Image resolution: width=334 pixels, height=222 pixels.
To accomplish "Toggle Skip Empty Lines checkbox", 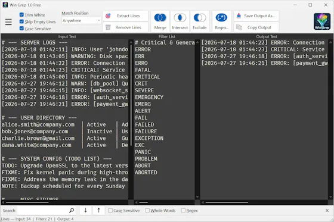I will (x=21, y=21).
